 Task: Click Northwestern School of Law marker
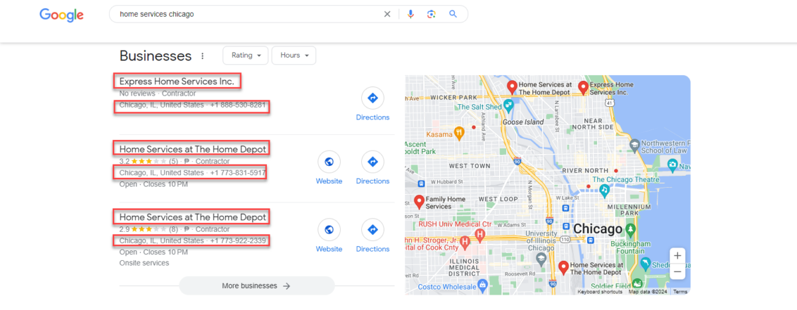pyautogui.click(x=634, y=144)
